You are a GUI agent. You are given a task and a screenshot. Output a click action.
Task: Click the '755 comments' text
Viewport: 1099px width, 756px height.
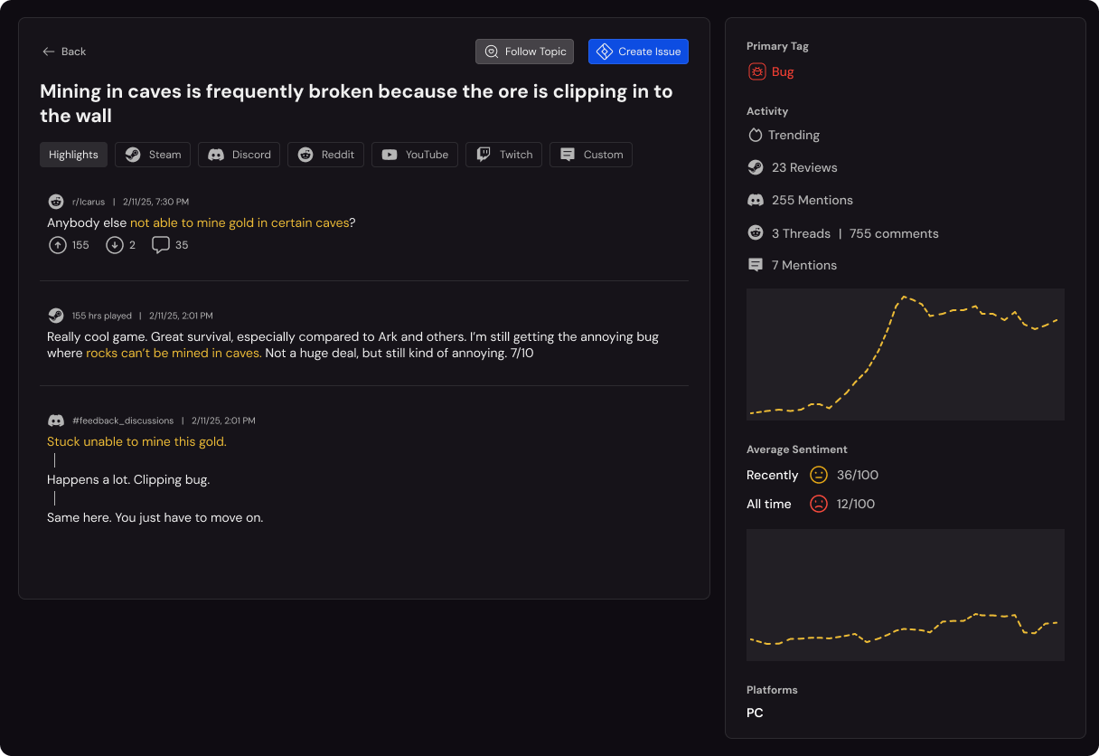[894, 233]
